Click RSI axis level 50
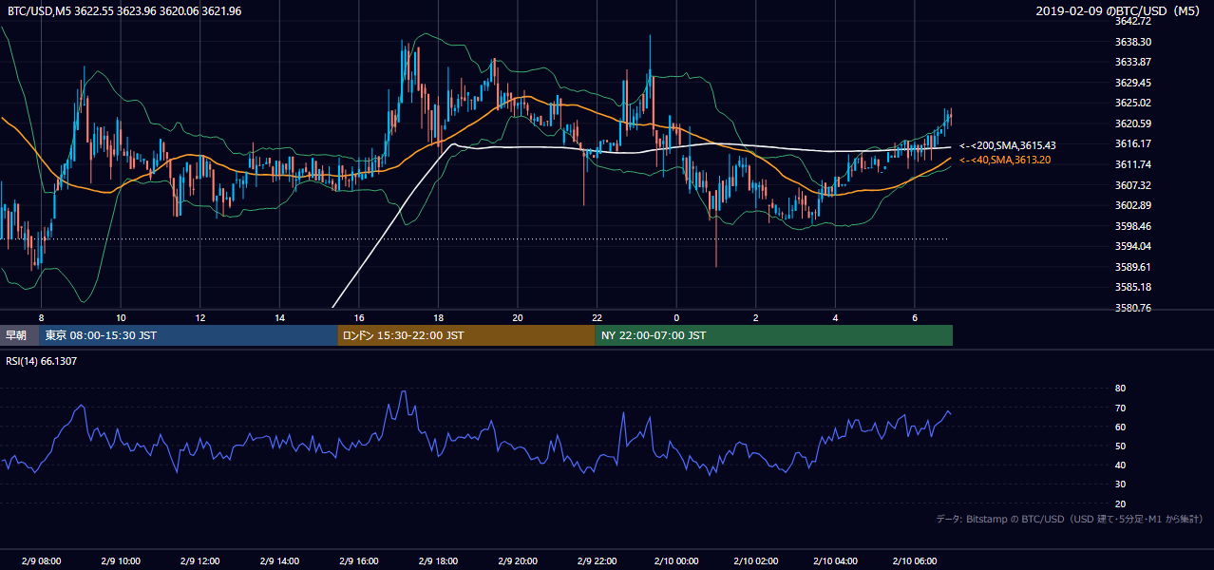This screenshot has height=570, width=1214. point(1120,446)
